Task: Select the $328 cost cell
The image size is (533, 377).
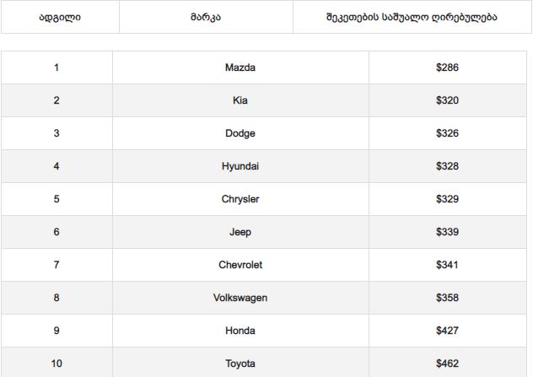Action: pos(447,166)
